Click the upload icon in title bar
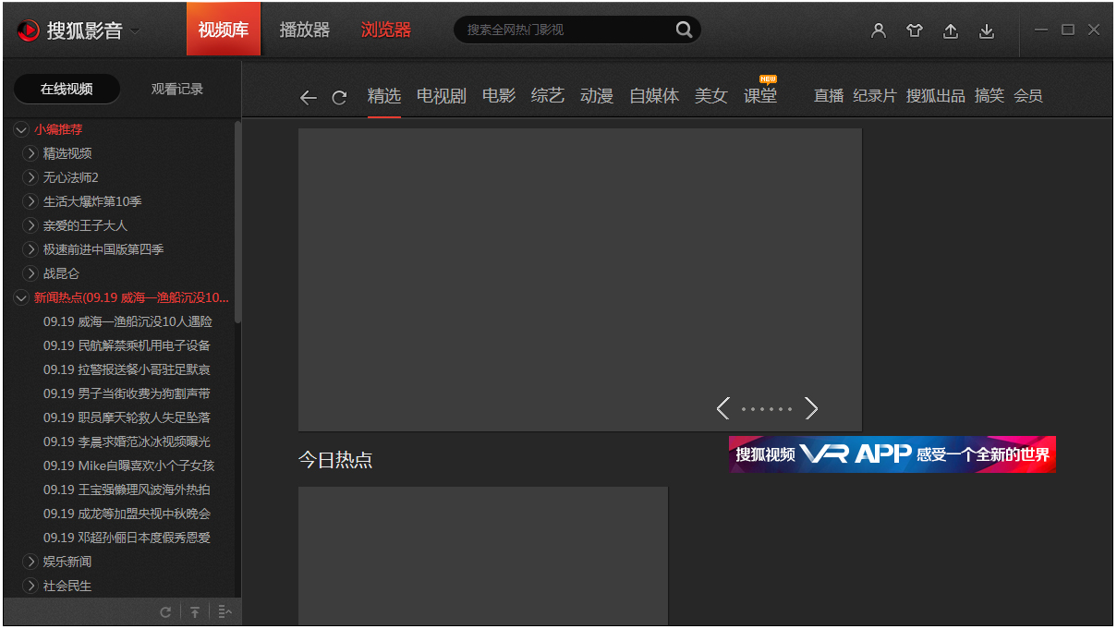The image size is (1117, 629). pos(950,30)
